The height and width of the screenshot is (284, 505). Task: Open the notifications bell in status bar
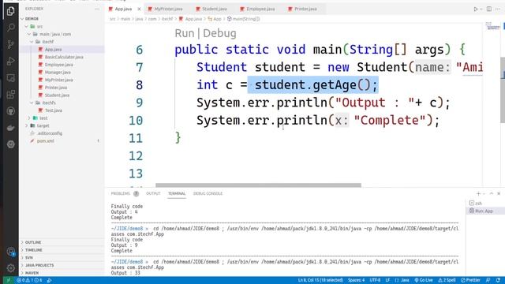498,280
